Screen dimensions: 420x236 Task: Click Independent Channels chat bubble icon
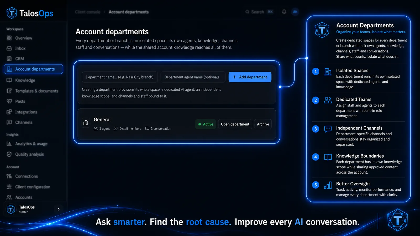(328, 129)
